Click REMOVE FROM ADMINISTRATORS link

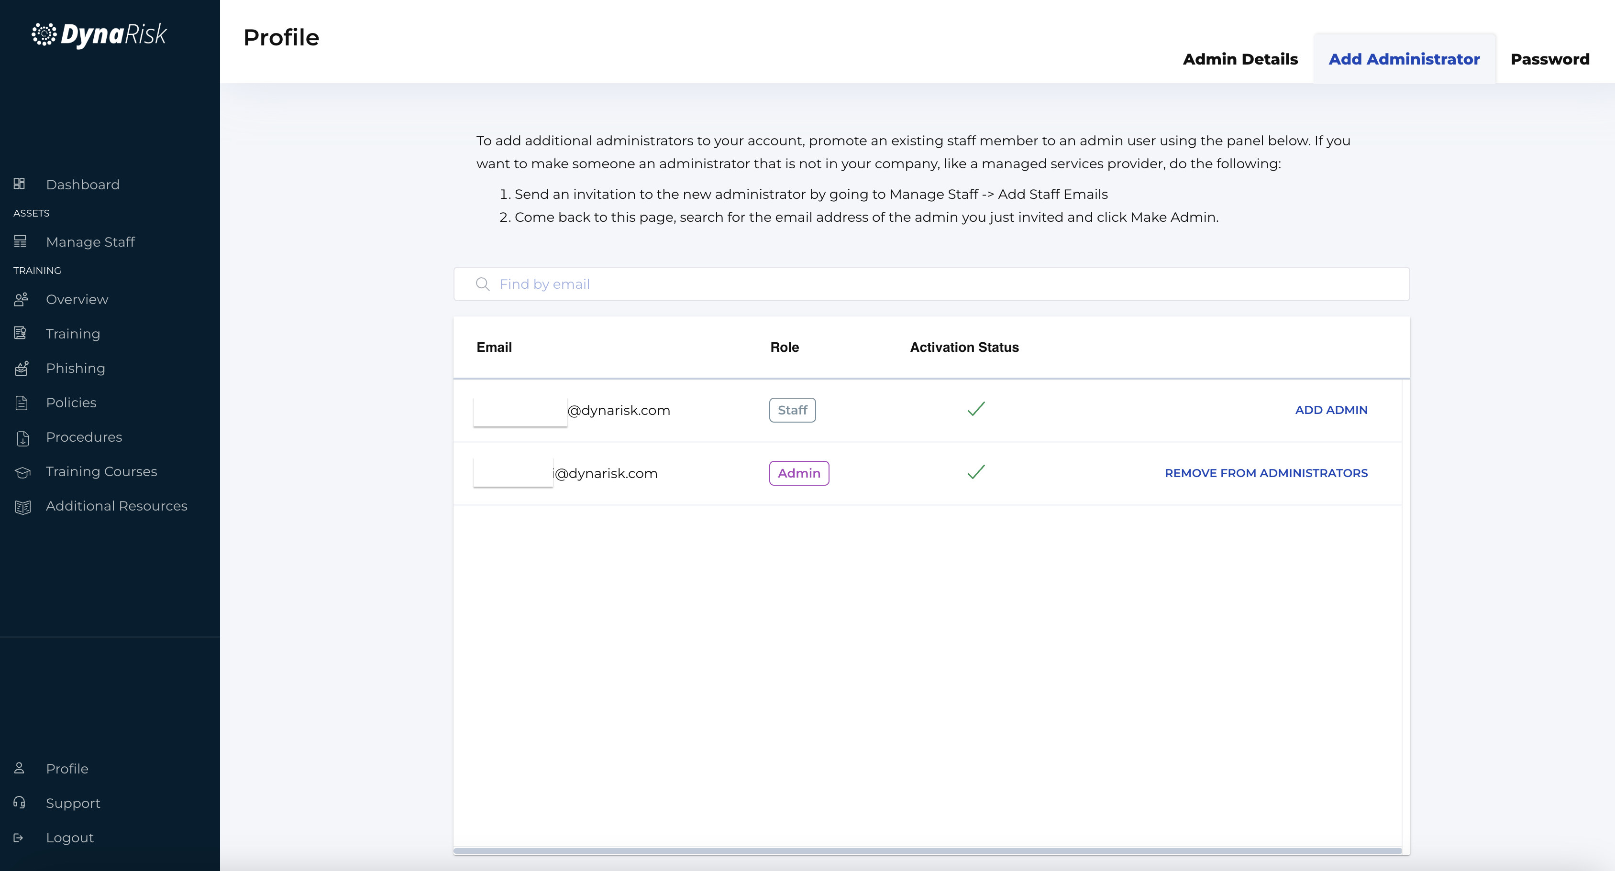(x=1266, y=473)
